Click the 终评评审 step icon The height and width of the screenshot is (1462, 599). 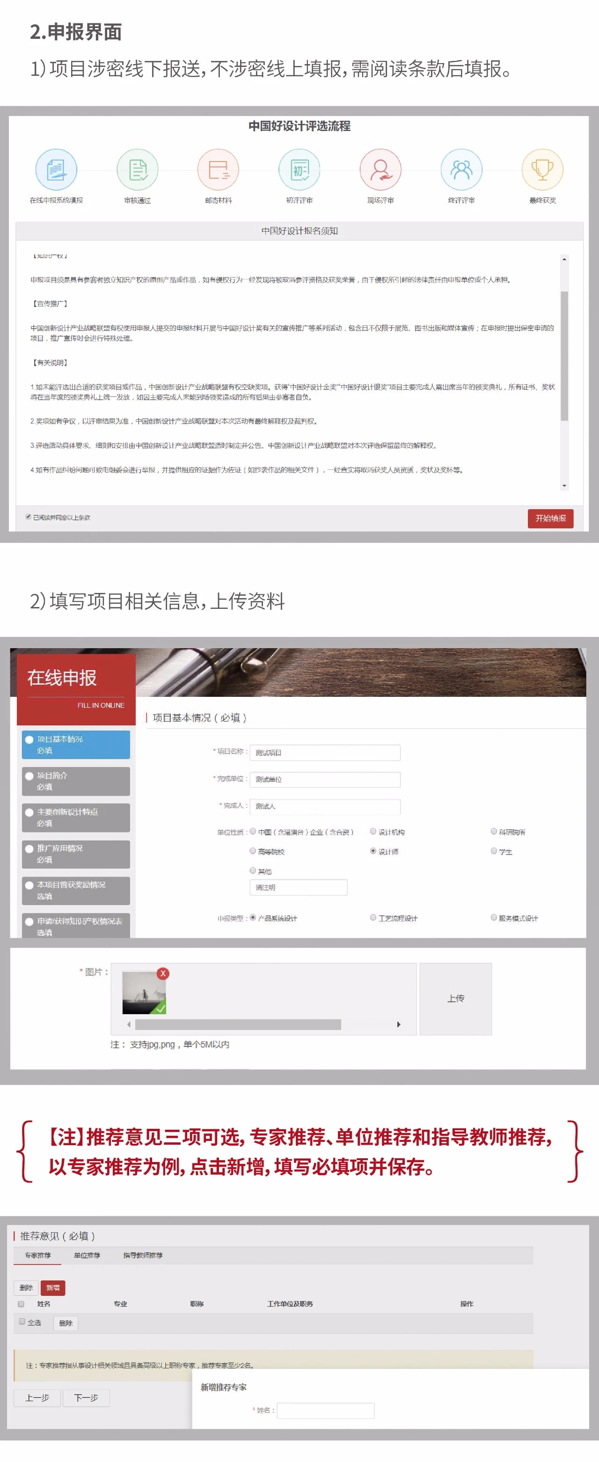[x=461, y=169]
